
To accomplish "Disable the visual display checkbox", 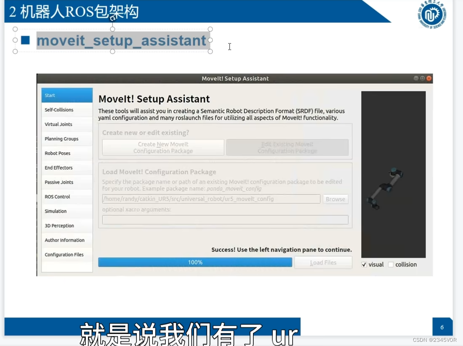I will click(x=365, y=264).
